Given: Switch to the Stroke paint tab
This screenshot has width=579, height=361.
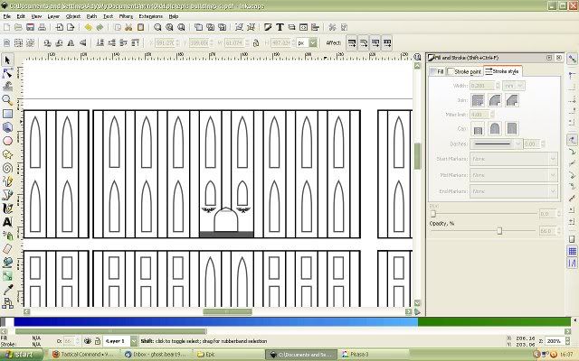Looking at the screenshot, I should click(464, 71).
